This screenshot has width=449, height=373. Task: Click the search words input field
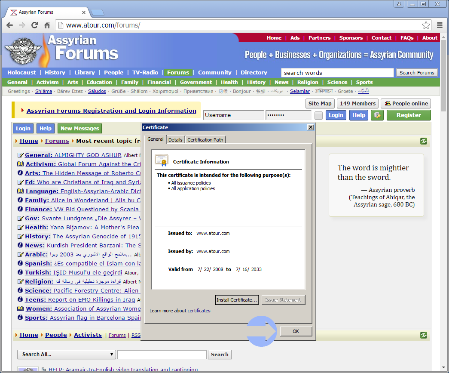[337, 73]
